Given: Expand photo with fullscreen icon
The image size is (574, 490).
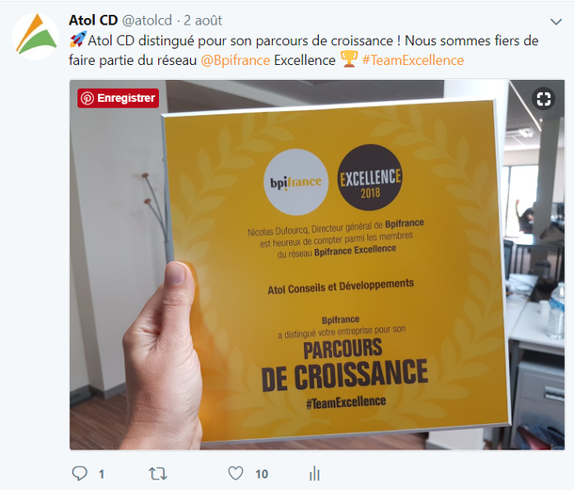Looking at the screenshot, I should coord(544,99).
